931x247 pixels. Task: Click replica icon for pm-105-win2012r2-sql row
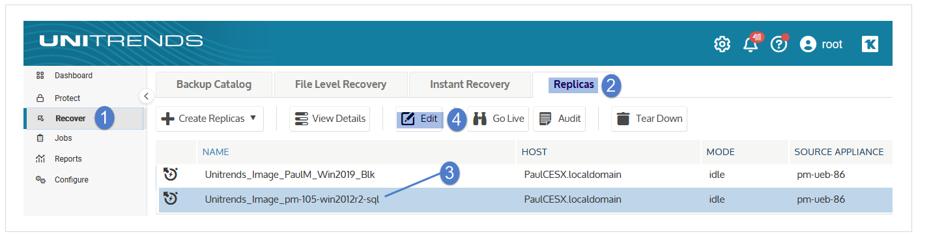pyautogui.click(x=170, y=199)
